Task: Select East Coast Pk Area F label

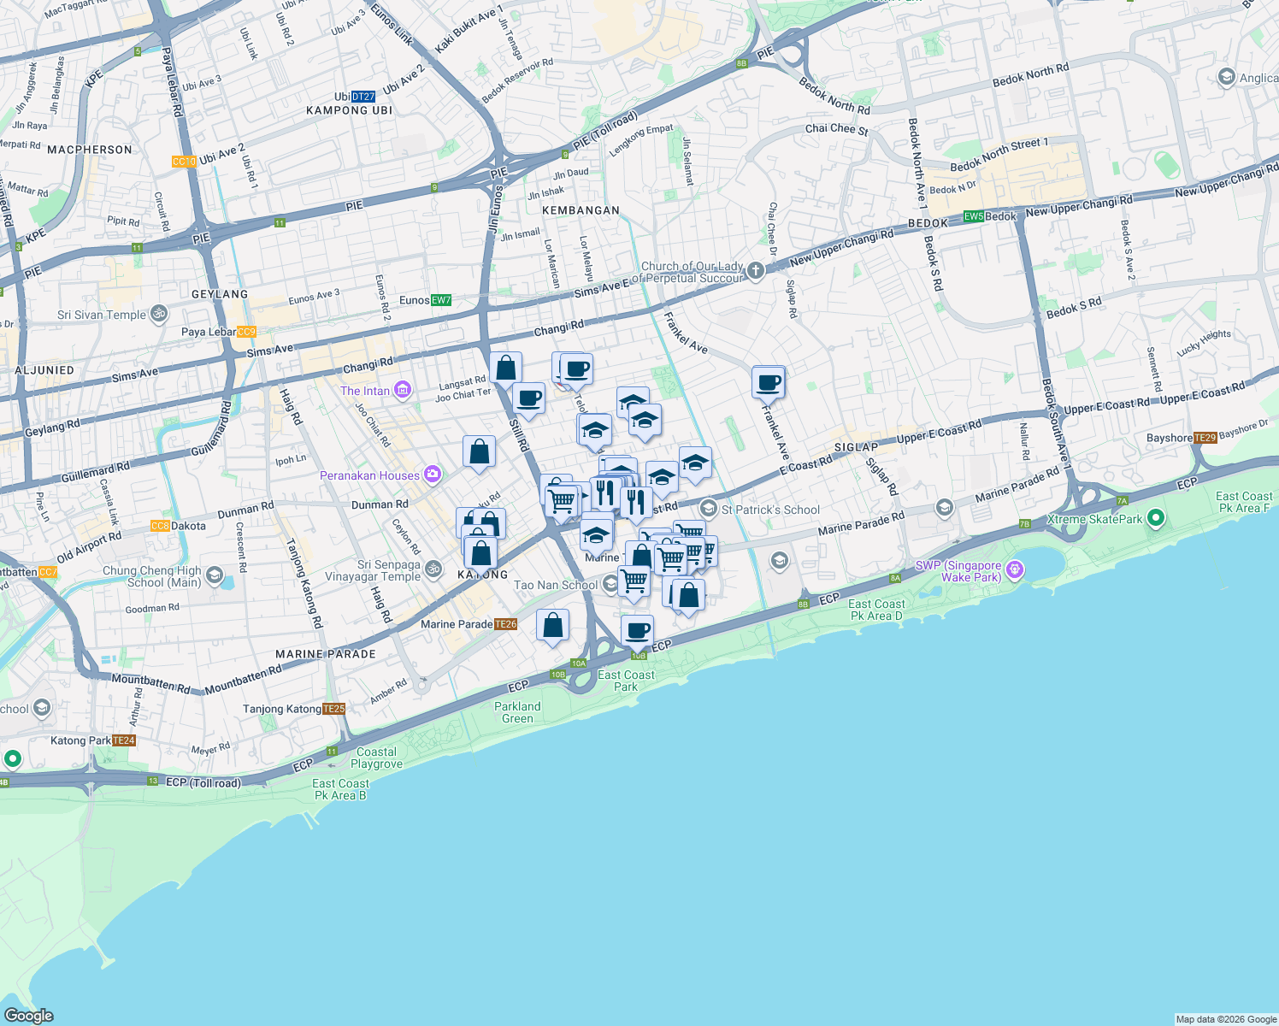Action: pos(1244,502)
